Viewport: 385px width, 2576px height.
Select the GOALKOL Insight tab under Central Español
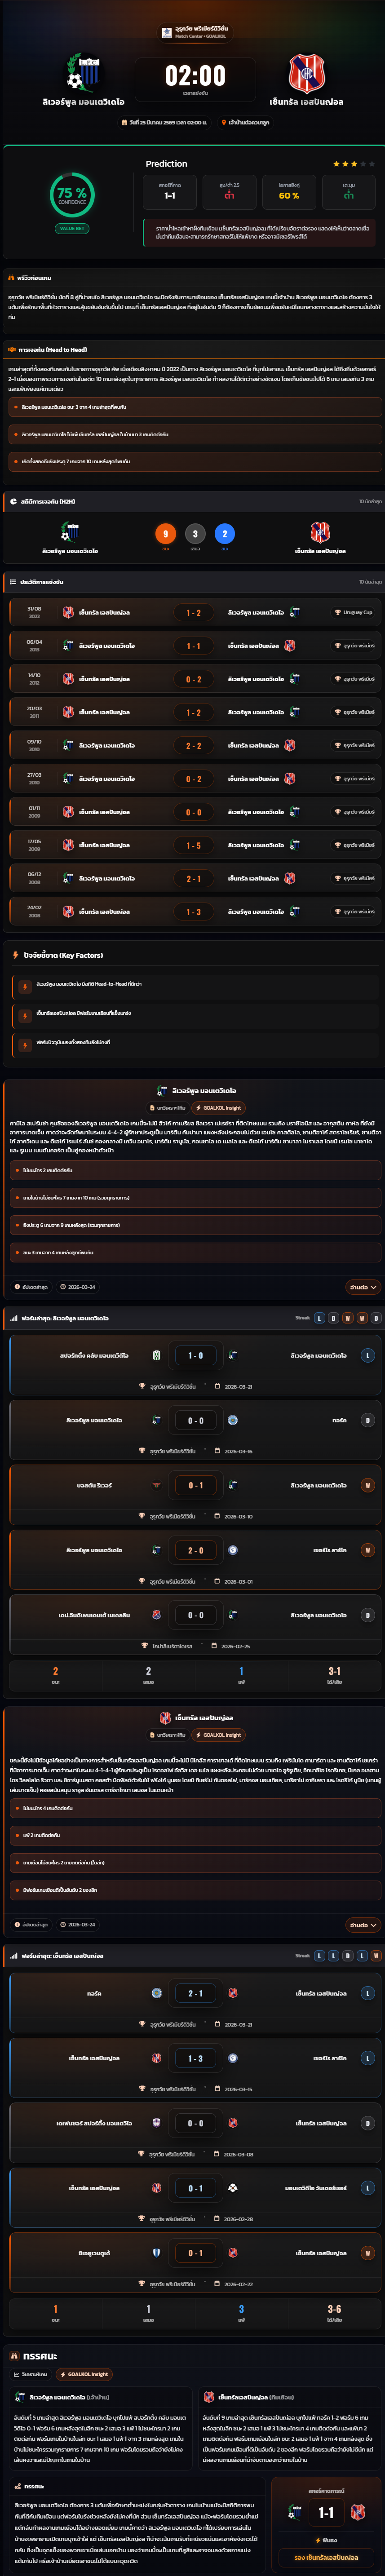[218, 1735]
